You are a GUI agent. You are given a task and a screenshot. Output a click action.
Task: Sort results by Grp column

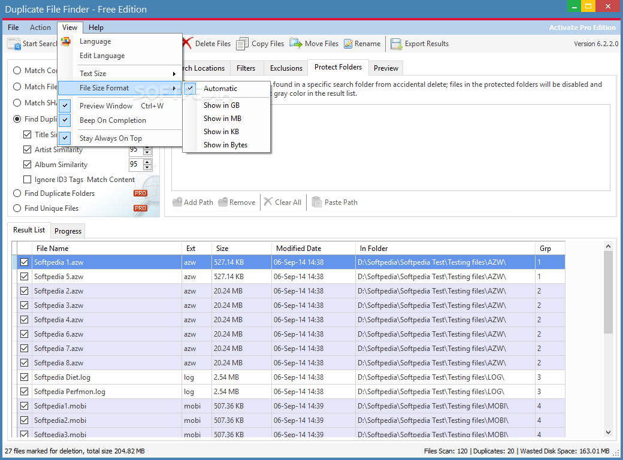pos(550,249)
